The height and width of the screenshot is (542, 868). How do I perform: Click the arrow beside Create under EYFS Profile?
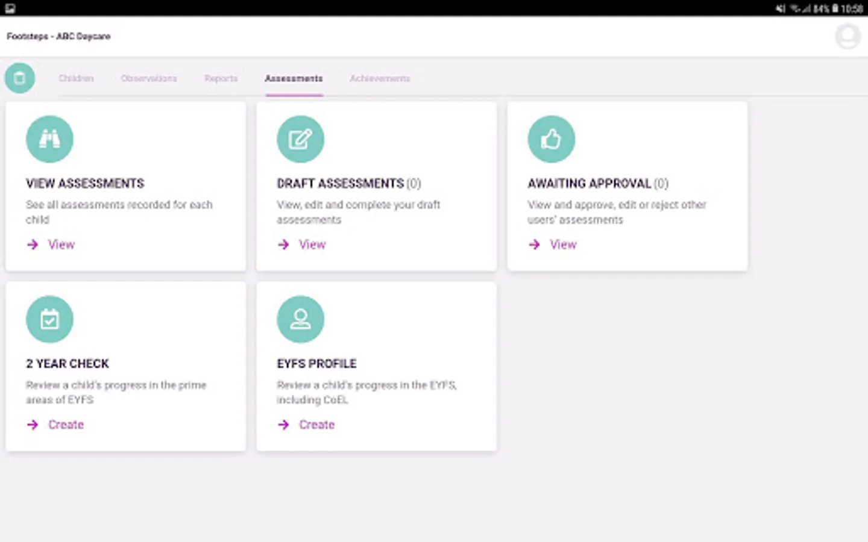point(283,425)
